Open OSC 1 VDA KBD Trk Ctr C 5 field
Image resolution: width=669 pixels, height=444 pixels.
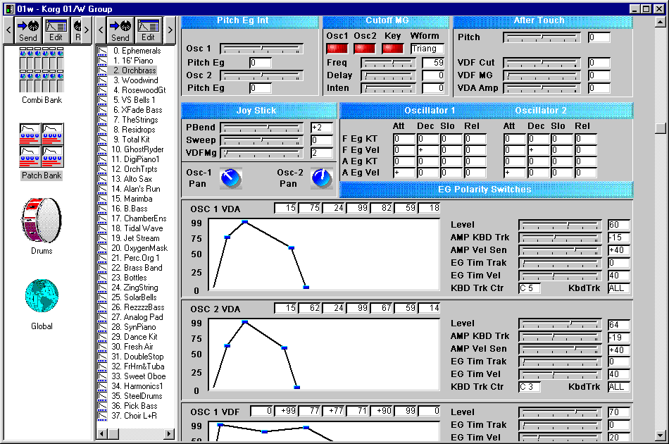click(x=530, y=288)
